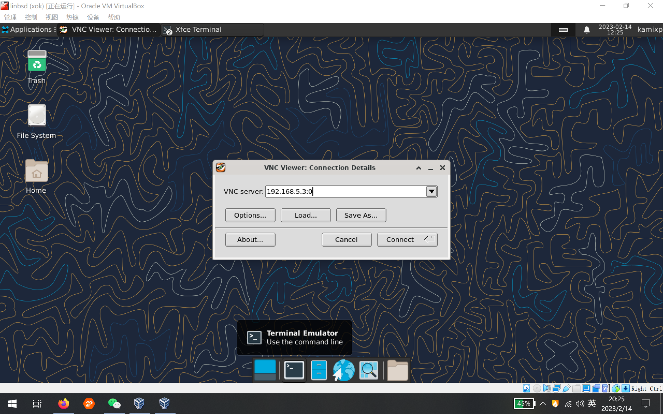
Task: Launch Web Browser from the dock
Action: (344, 370)
